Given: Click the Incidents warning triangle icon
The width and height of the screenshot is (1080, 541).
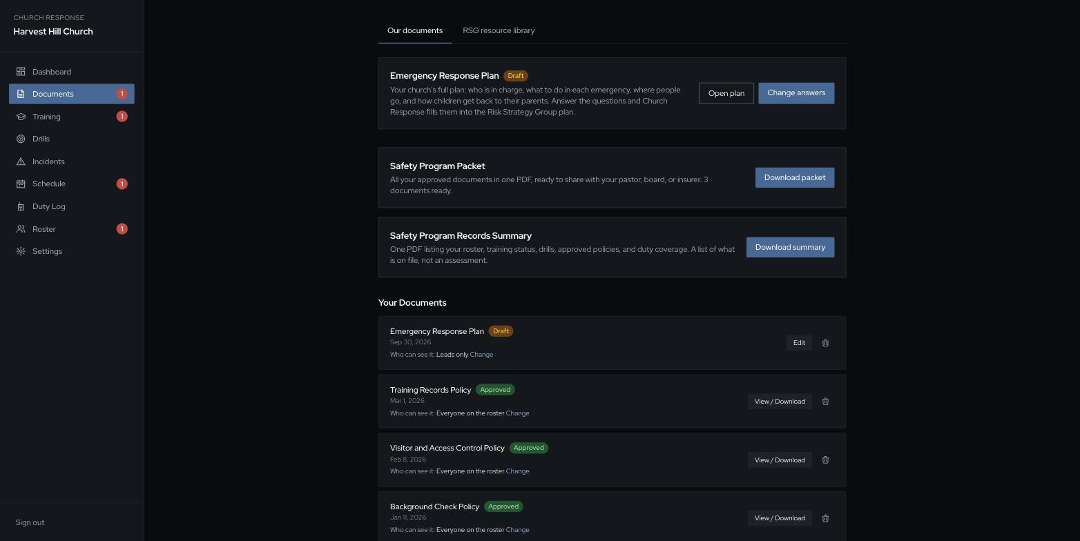Looking at the screenshot, I should (21, 161).
